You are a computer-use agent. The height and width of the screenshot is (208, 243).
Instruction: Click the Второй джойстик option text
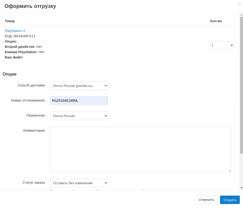pos(23,47)
